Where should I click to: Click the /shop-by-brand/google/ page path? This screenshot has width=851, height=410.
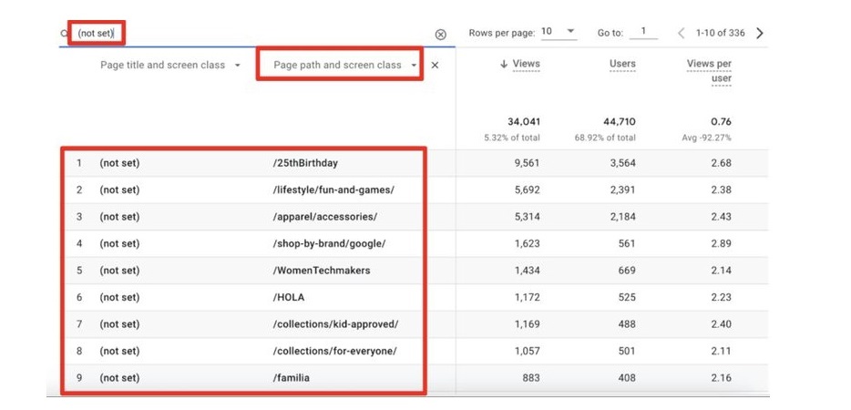330,244
